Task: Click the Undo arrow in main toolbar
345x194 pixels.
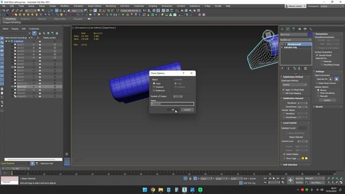Action: 4,11
